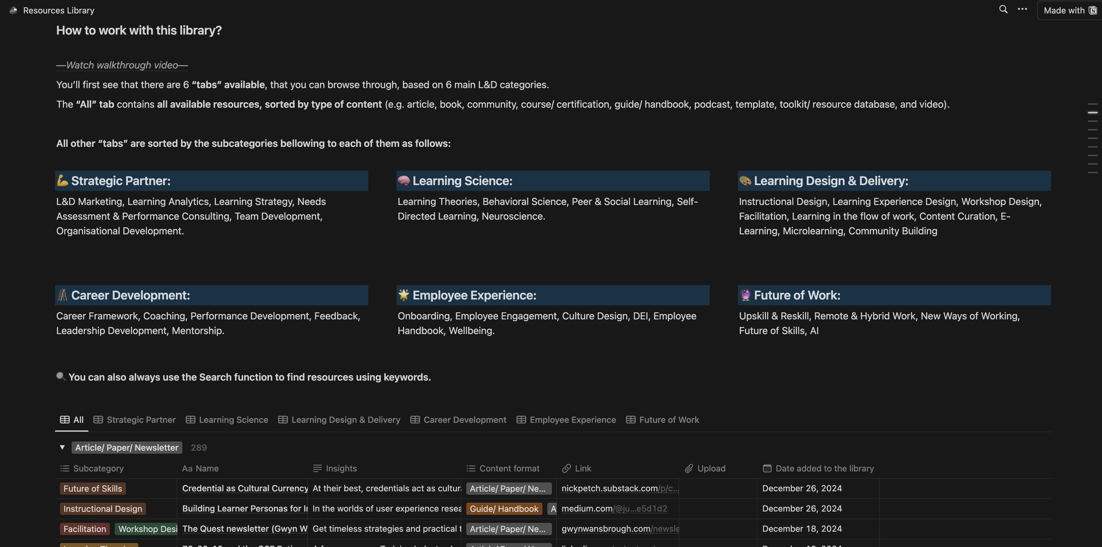The image size is (1102, 547).
Task: Open the Watch walkthrough video link
Action: tap(122, 65)
